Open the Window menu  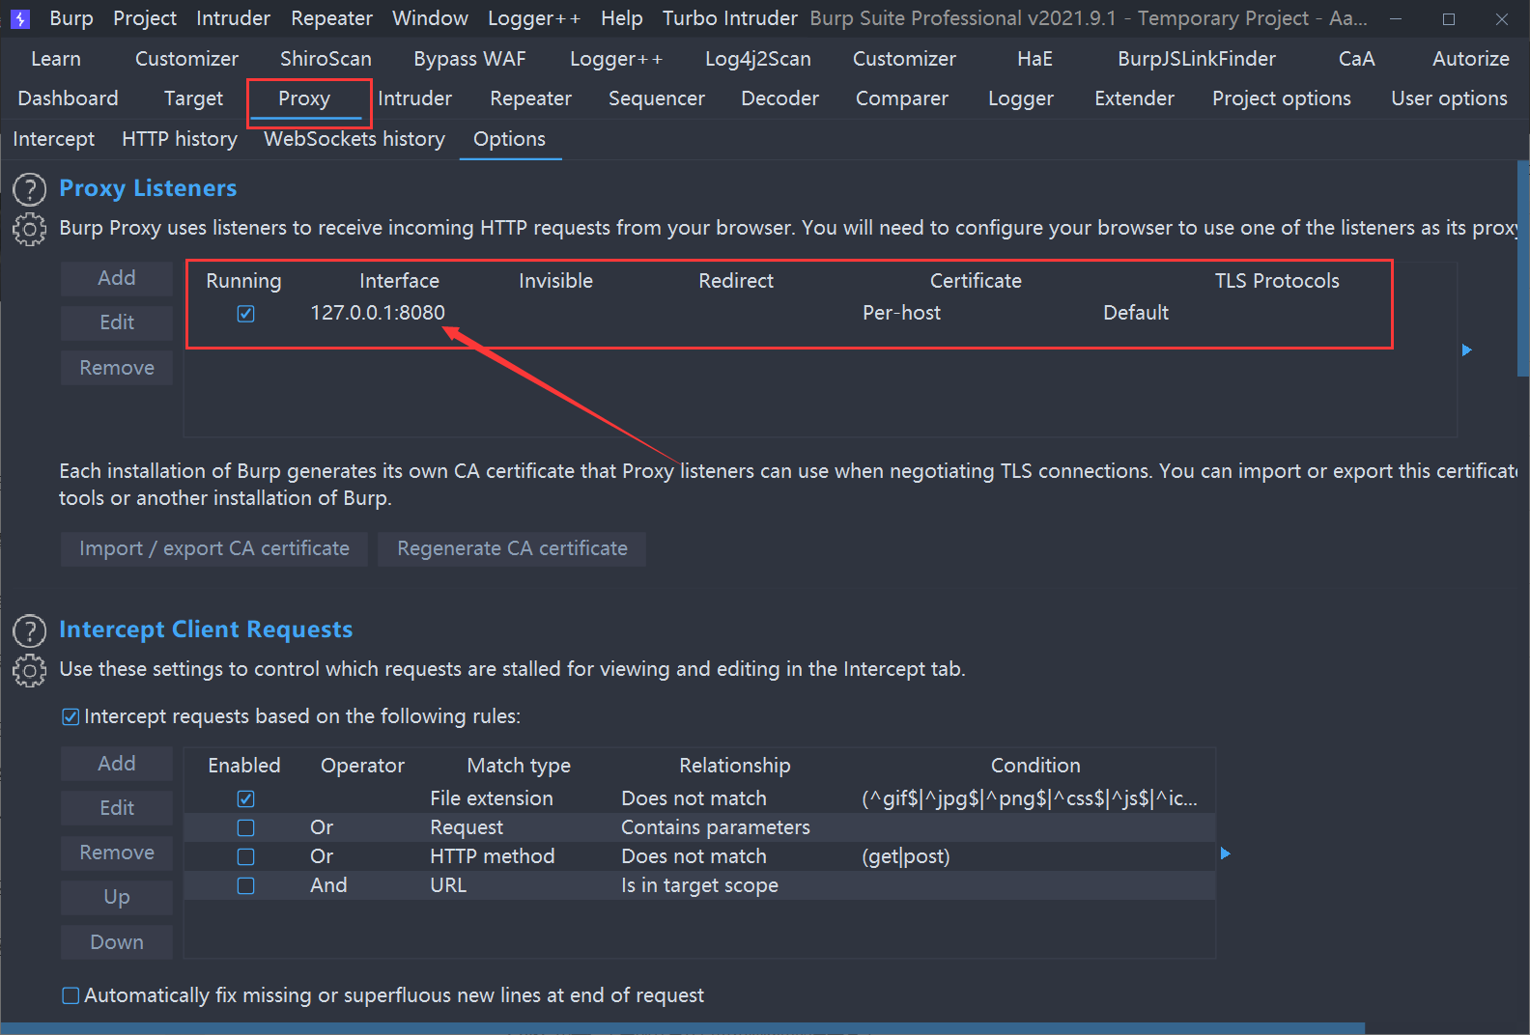click(430, 18)
